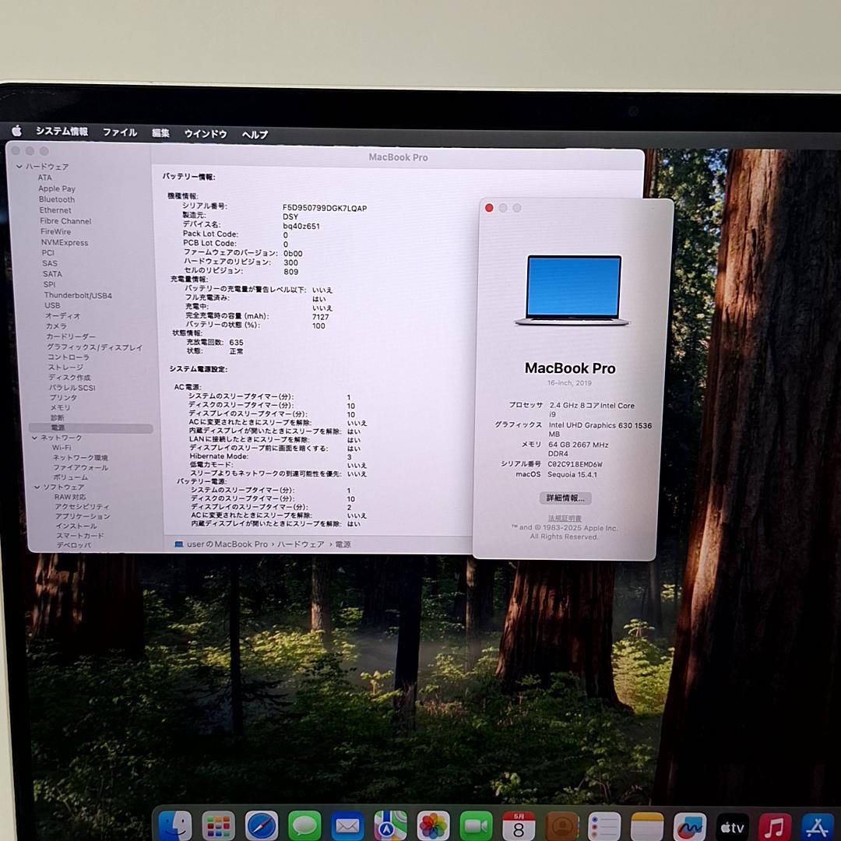
Task: Click the Photos app icon
Action: [x=433, y=824]
